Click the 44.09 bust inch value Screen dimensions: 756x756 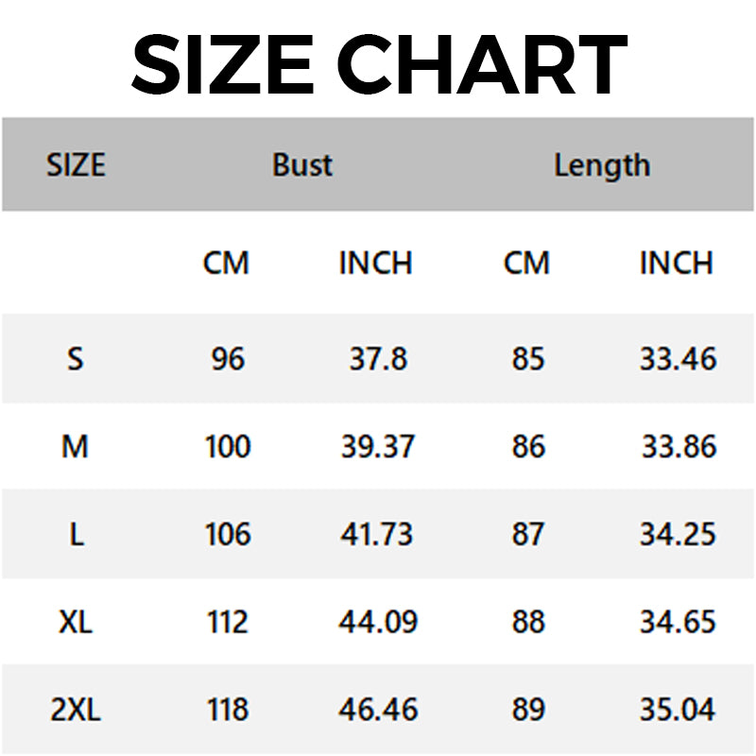[x=377, y=621]
